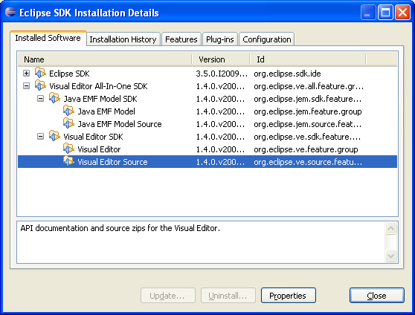The width and height of the screenshot is (415, 315).
Task: Click the org.eclipse.jem.feature.group id
Action: click(x=308, y=111)
